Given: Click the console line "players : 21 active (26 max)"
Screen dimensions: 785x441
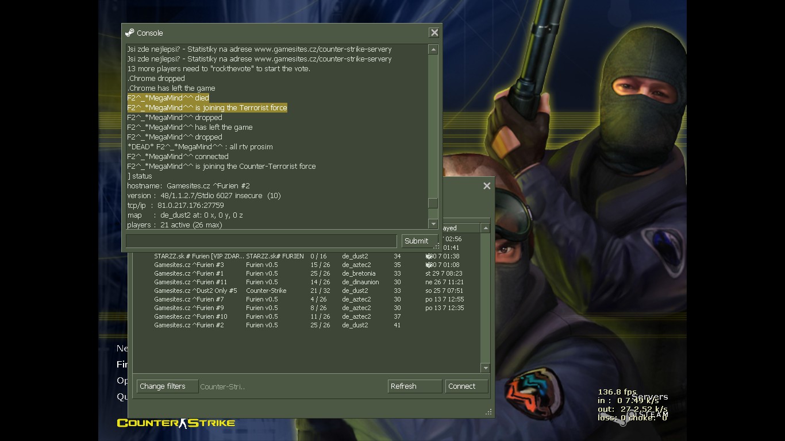Looking at the screenshot, I should pos(175,225).
